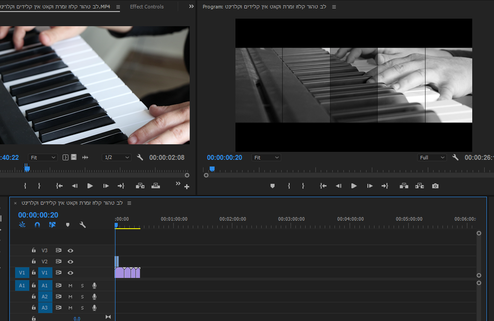
Task: Play the sequence in Program monitor
Action: [x=354, y=186]
